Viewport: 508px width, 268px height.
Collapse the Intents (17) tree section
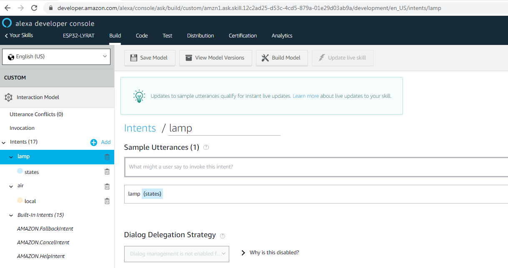pos(4,142)
